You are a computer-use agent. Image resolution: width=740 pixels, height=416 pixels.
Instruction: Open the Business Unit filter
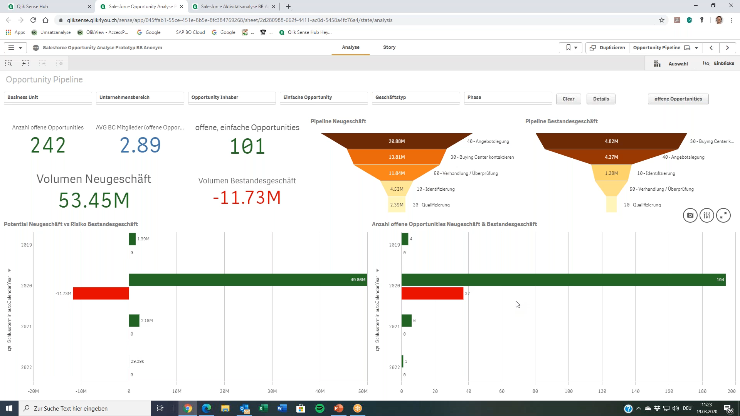(48, 98)
